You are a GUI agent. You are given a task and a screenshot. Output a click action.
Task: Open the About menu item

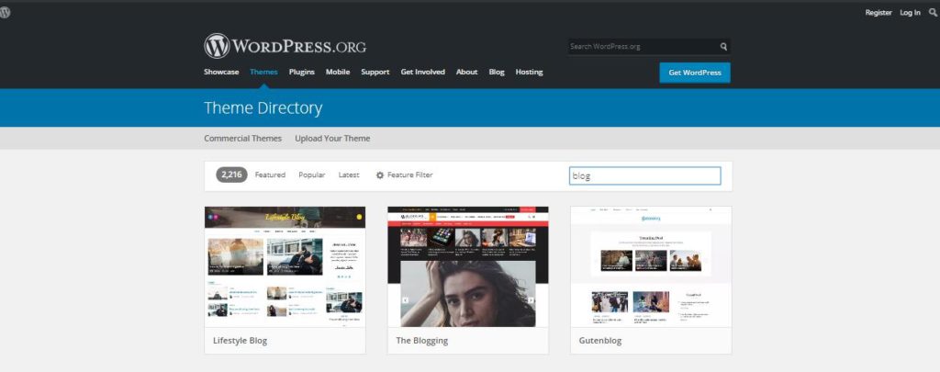click(467, 72)
